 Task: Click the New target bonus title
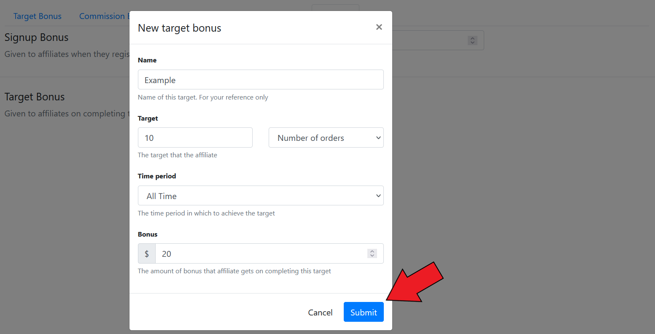point(180,28)
